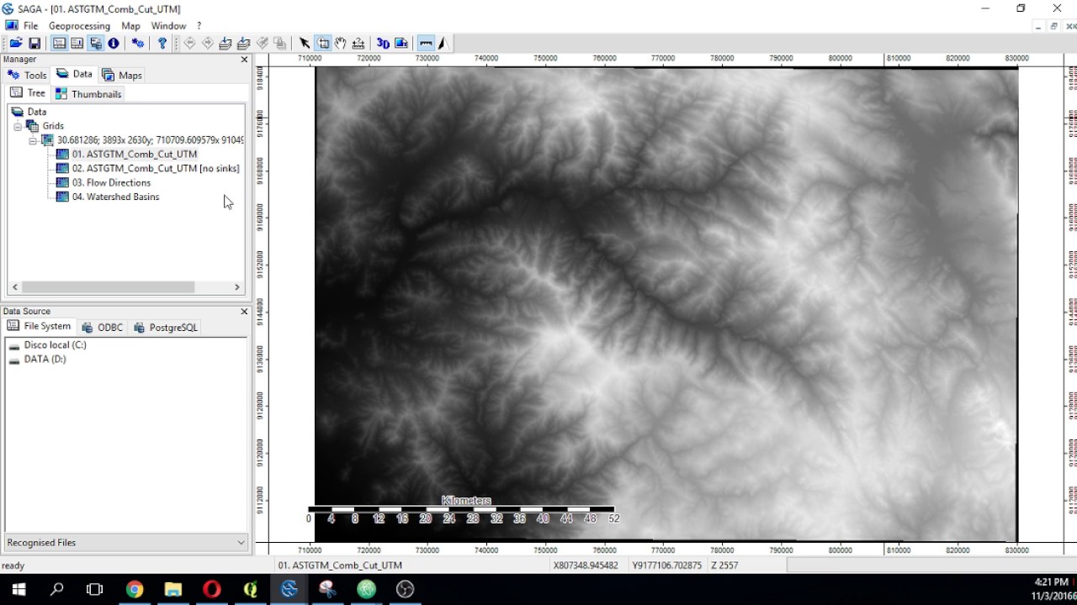
Task: Switch to the PostgreSQL data source tab
Action: tap(165, 328)
